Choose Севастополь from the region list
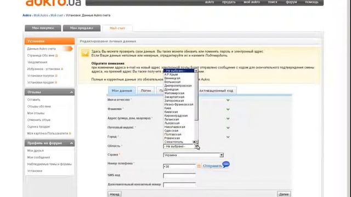This screenshot has width=351, height=197. 173,142
